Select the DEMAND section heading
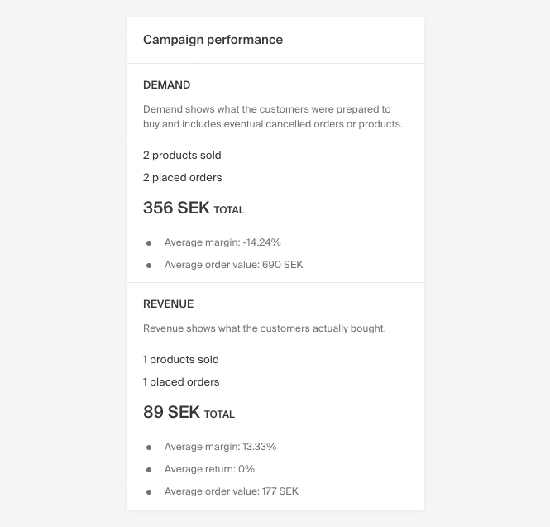Viewport: 550px width, 527px height. pyautogui.click(x=166, y=85)
